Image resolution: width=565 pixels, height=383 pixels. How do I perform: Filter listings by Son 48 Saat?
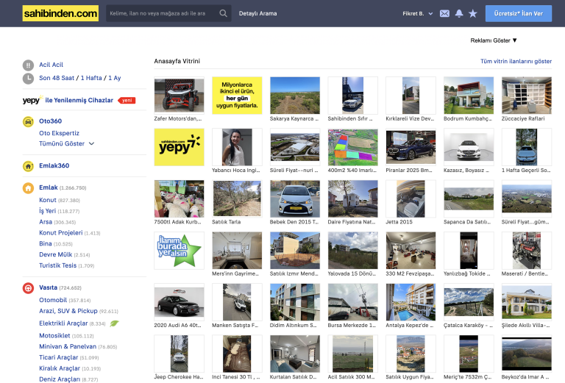pos(56,78)
